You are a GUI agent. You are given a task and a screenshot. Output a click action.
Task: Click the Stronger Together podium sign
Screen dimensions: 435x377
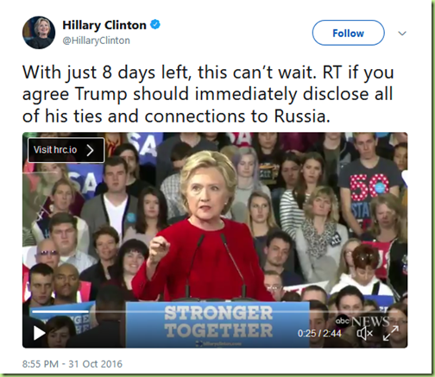click(x=217, y=325)
